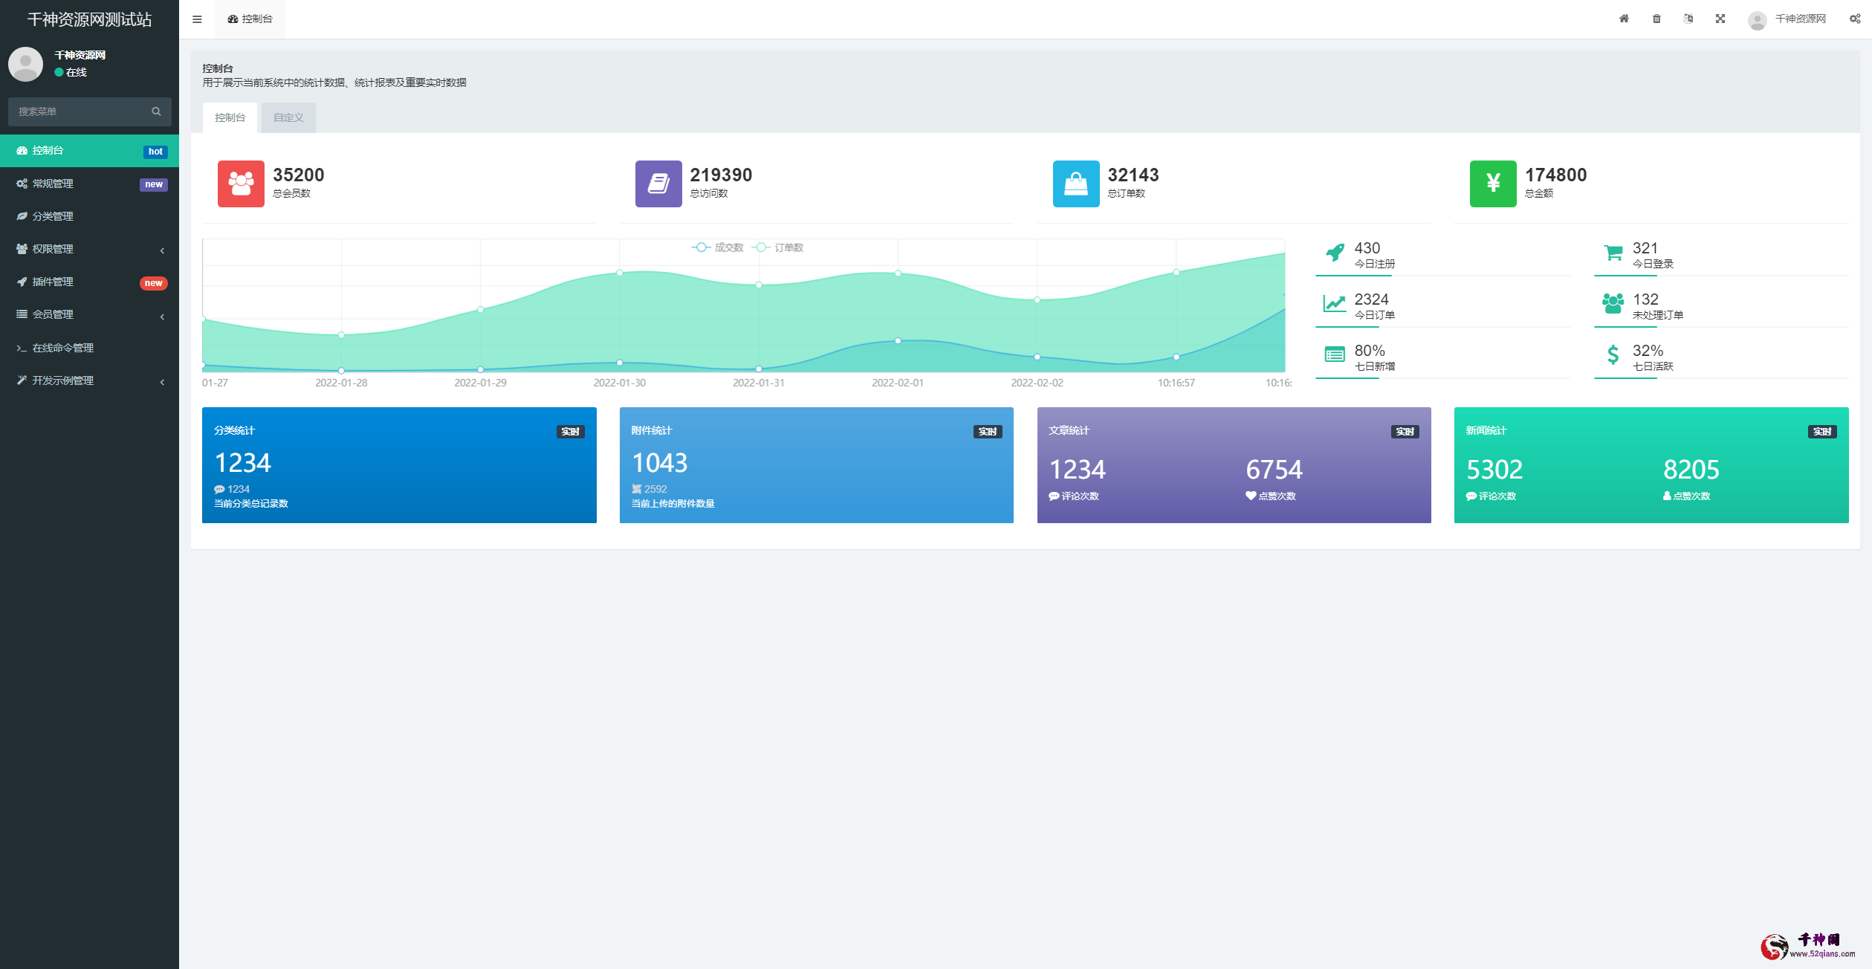
Task: Select the 控制台 tab in the top bar
Action: coord(250,19)
